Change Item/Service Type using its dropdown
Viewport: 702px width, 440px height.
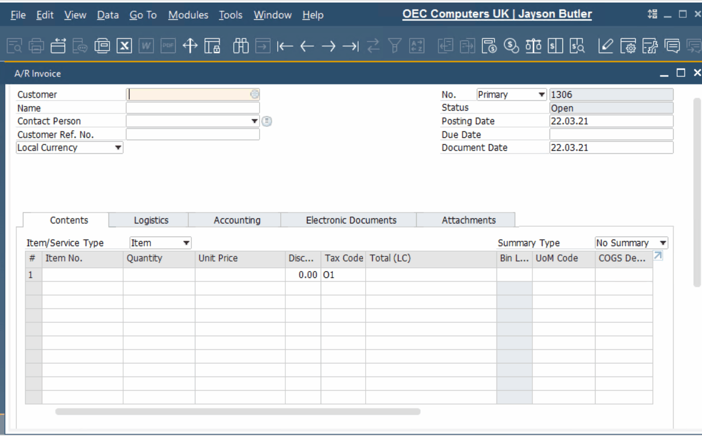(x=185, y=243)
